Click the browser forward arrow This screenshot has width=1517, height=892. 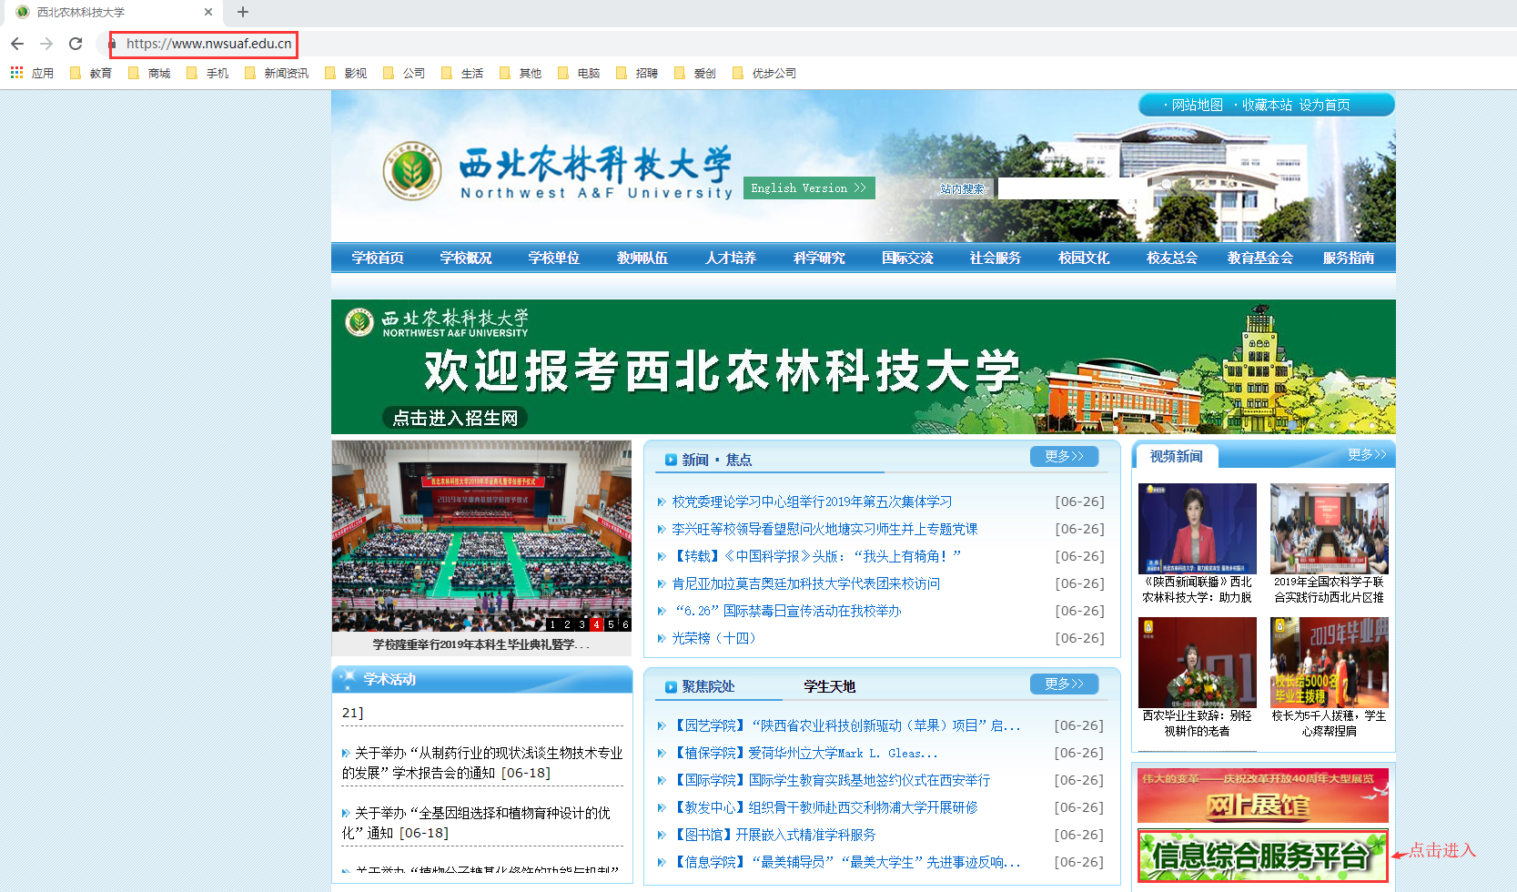point(46,44)
